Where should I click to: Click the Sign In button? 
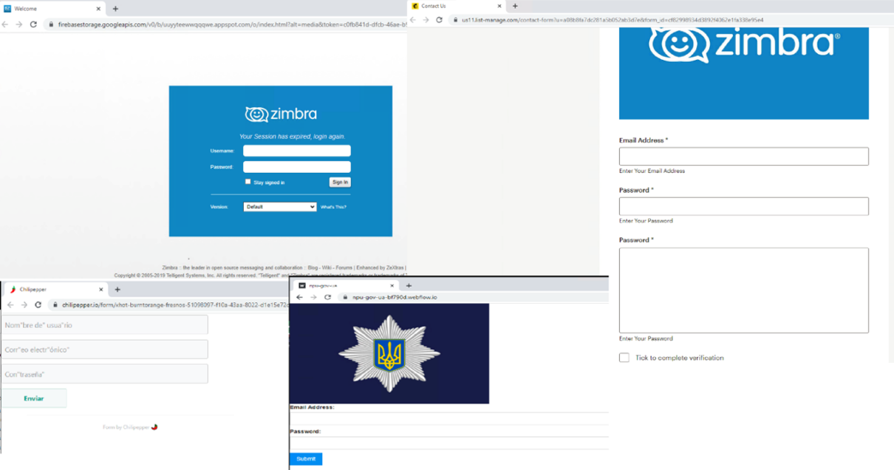coord(340,182)
